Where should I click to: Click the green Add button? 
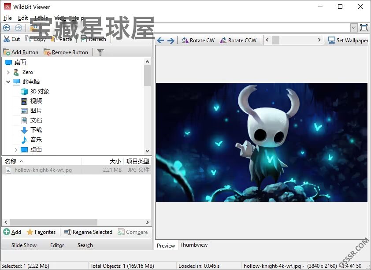[12, 232]
